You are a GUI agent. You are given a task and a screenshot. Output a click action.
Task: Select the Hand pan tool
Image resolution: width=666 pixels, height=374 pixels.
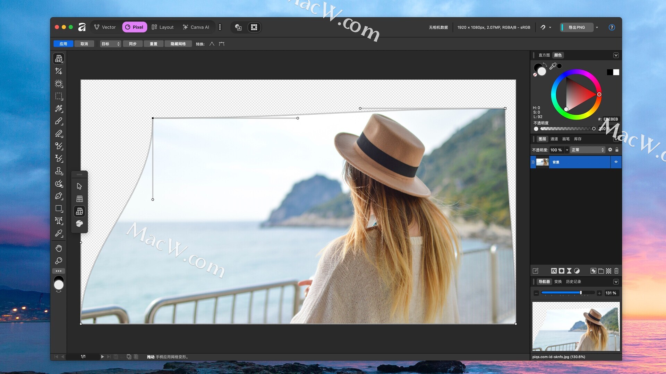[x=59, y=248]
